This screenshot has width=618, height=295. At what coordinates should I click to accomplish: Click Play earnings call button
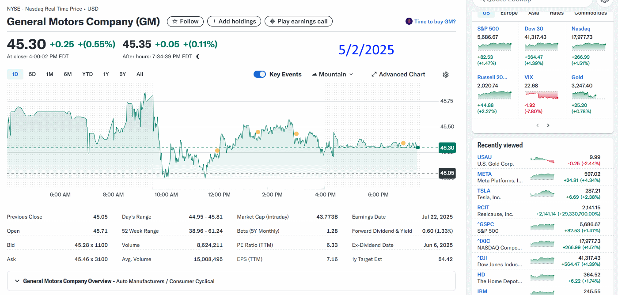(299, 21)
